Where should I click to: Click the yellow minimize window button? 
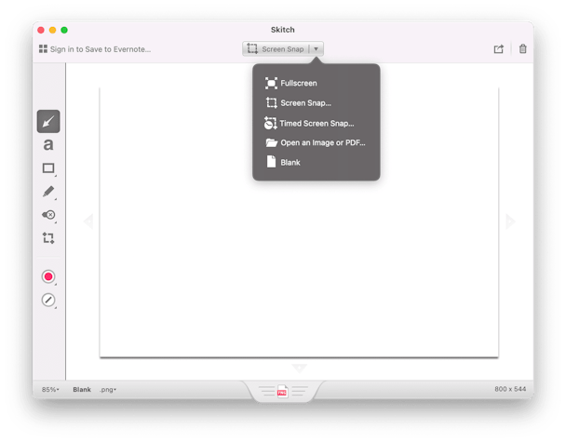(x=53, y=30)
